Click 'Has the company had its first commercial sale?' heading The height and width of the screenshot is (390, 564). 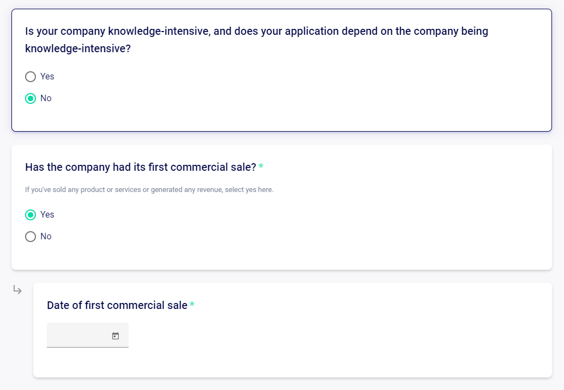[x=141, y=168]
